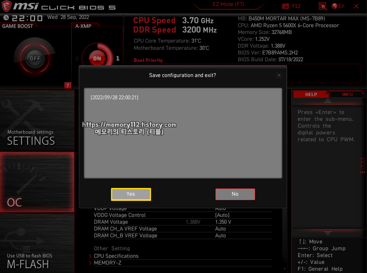Screen dimensions: 367x273
Task: Click the date Wed 28 Sep, 2022
Action: click(x=68, y=17)
